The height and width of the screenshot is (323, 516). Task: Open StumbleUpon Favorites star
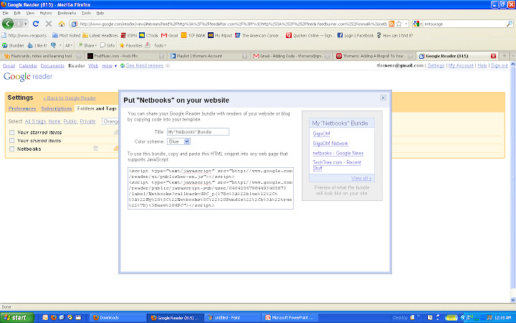click(x=130, y=45)
